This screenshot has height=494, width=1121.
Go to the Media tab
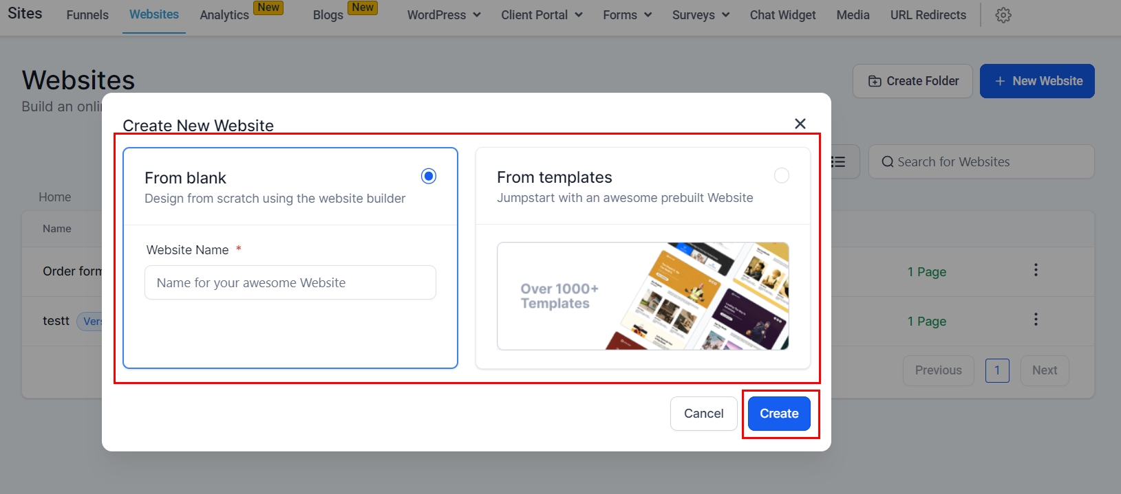853,15
